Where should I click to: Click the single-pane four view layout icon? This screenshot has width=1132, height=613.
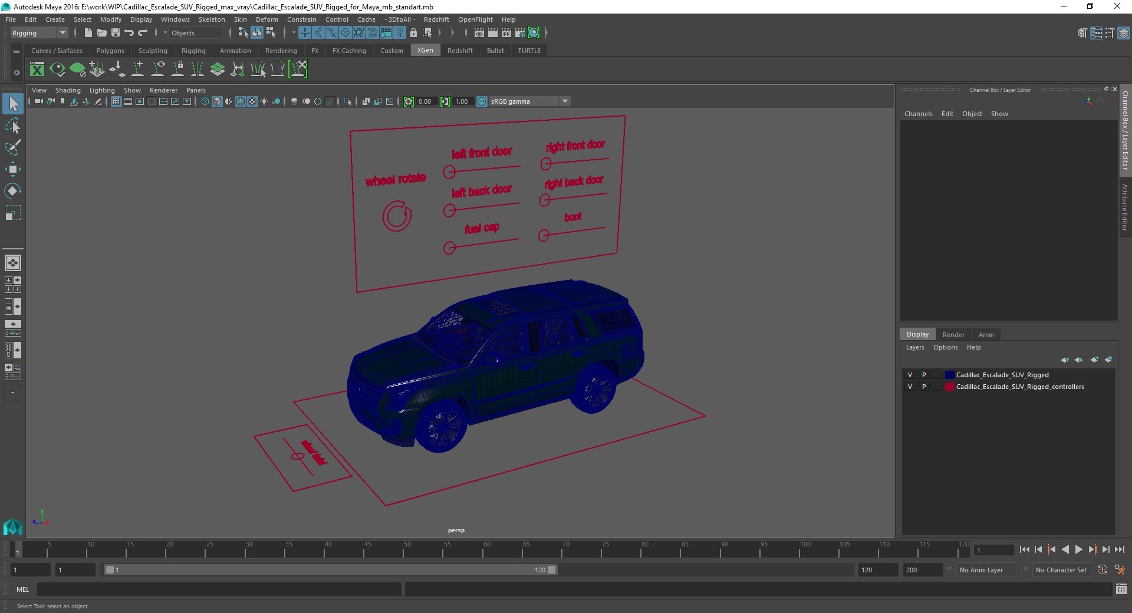click(13, 263)
